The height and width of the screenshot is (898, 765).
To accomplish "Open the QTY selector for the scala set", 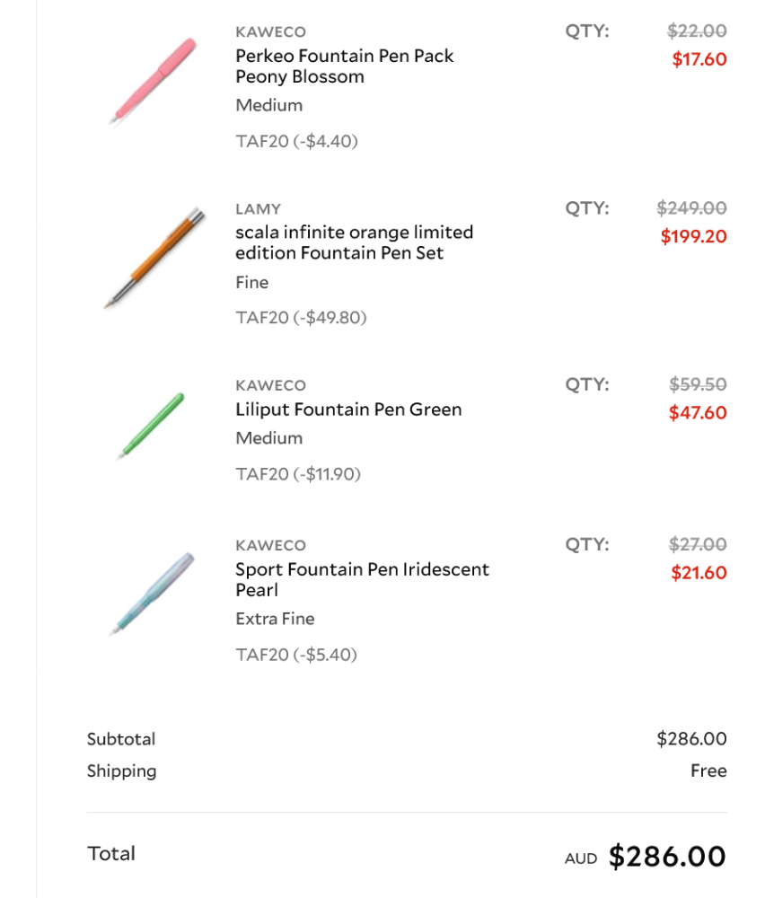I will point(585,207).
